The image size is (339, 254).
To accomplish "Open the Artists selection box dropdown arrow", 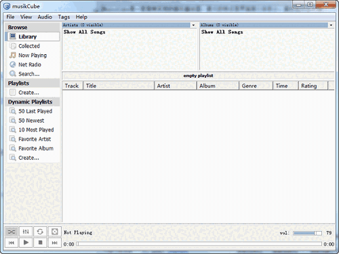I will click(193, 25).
